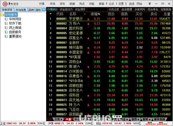Open the 行情 menu
Screen dimensions: 173x126
pos(42,4)
